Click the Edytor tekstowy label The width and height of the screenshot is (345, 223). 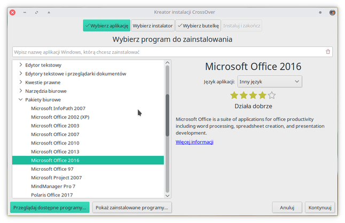43,65
